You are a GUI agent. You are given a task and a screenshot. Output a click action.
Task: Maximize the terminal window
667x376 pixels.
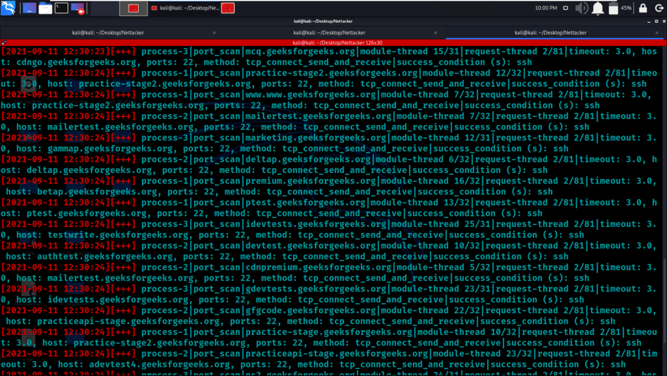pyautogui.click(x=656, y=21)
